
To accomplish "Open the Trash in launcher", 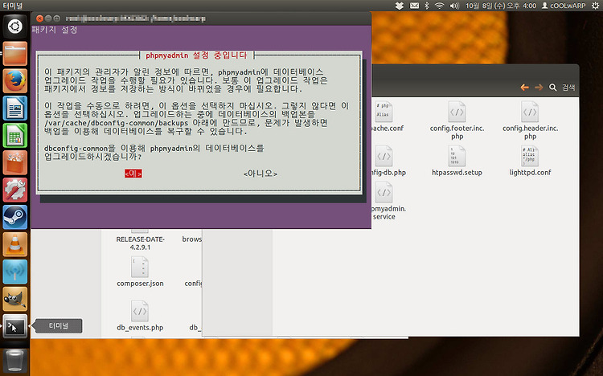I will coord(15,360).
